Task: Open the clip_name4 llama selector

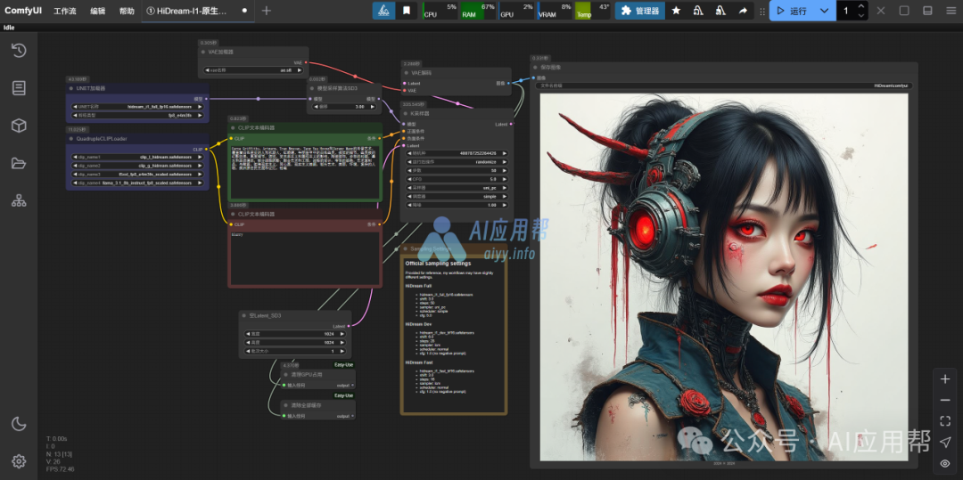Action: click(x=137, y=183)
